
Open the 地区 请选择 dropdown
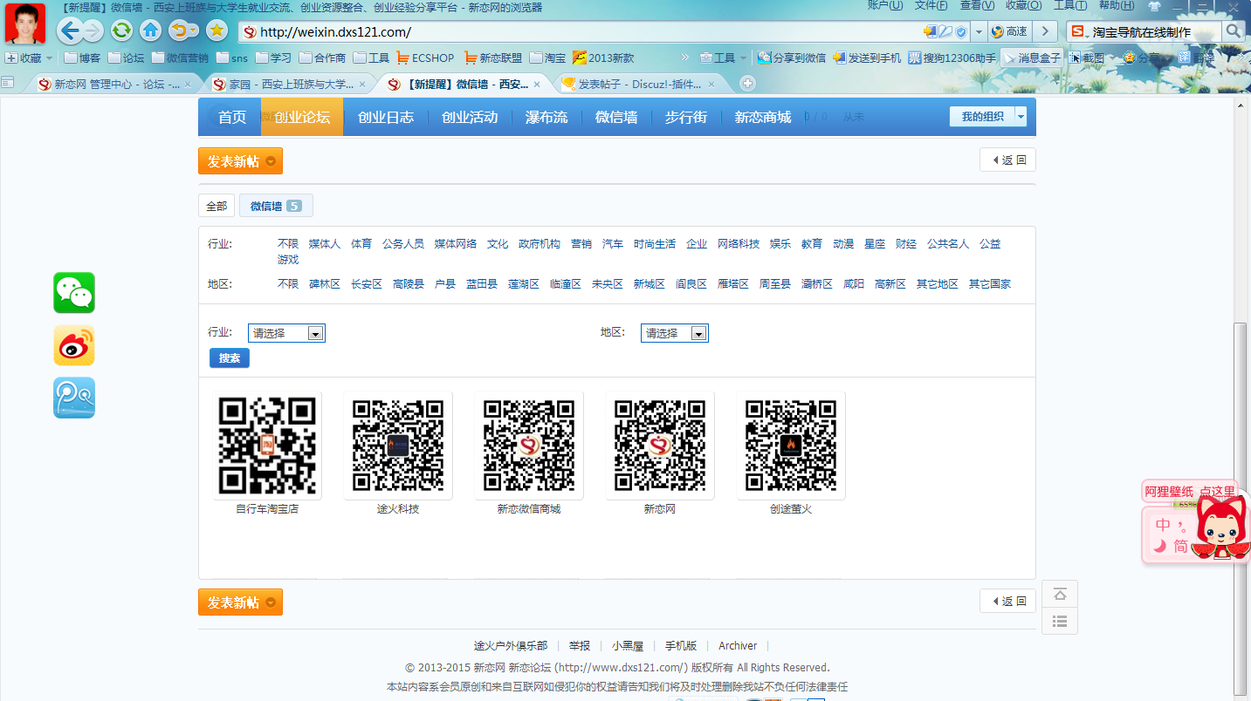(674, 332)
